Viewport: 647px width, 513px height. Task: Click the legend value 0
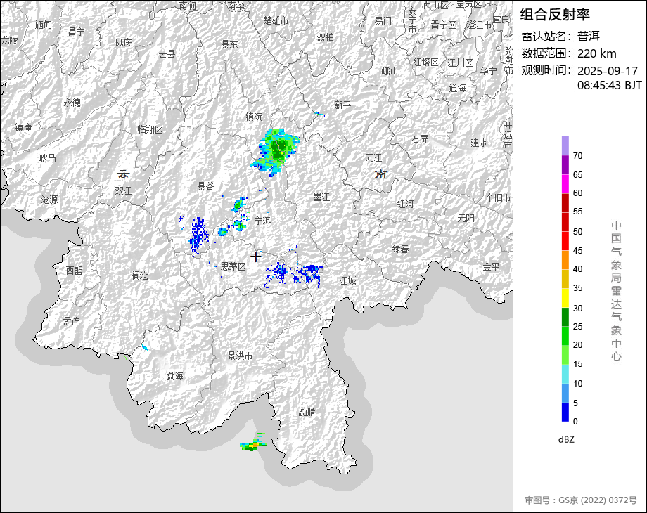pos(575,422)
